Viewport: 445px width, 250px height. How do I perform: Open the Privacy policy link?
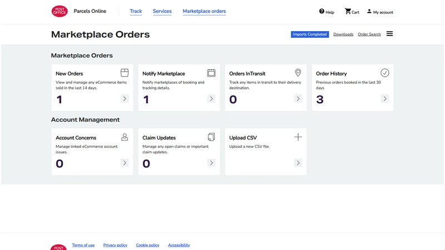pos(115,245)
